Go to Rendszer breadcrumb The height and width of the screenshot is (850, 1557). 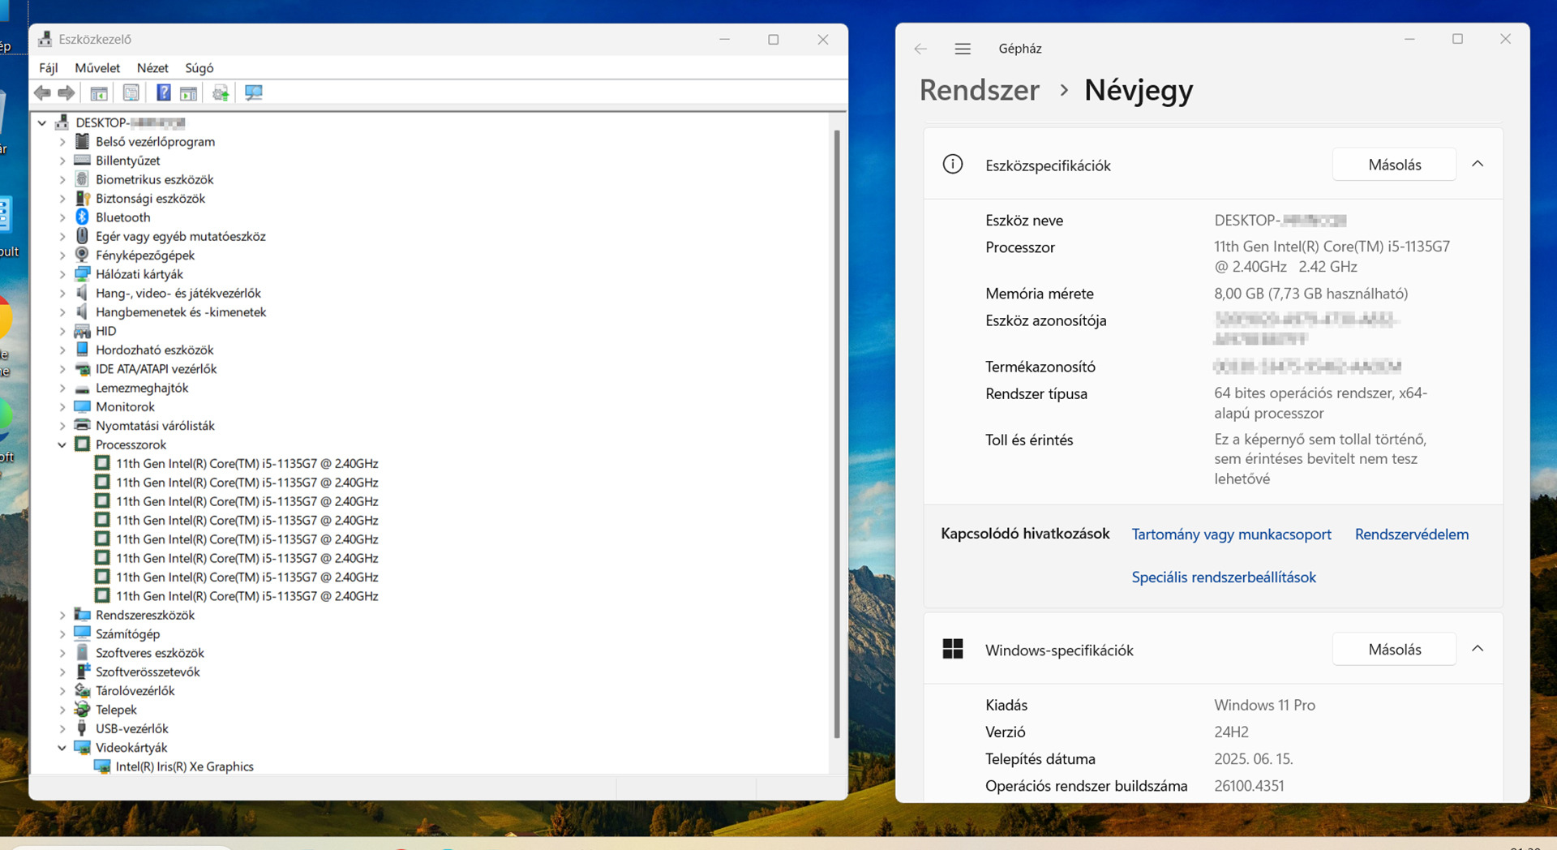980,90
